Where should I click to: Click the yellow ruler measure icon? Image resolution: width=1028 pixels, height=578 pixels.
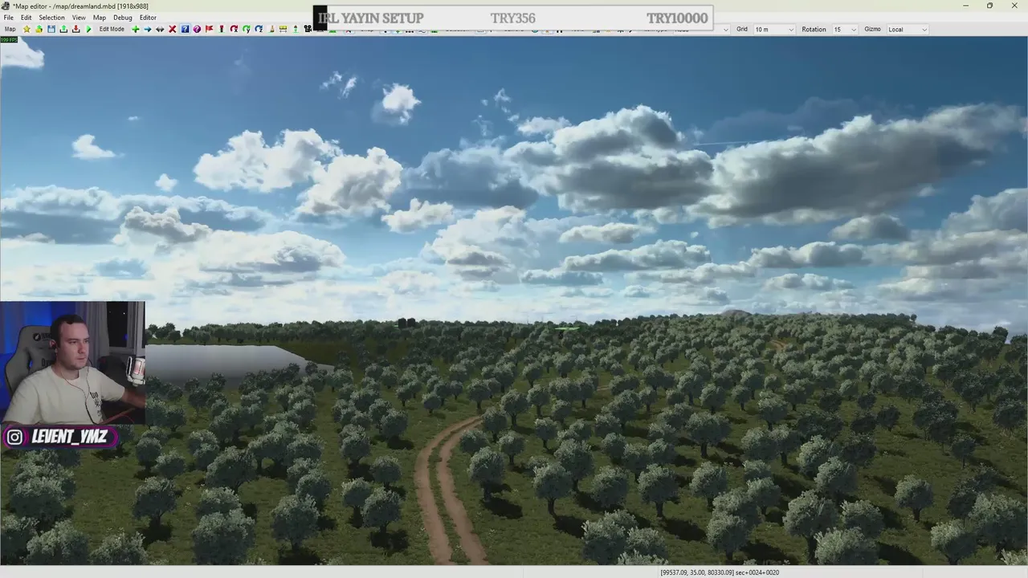284,29
